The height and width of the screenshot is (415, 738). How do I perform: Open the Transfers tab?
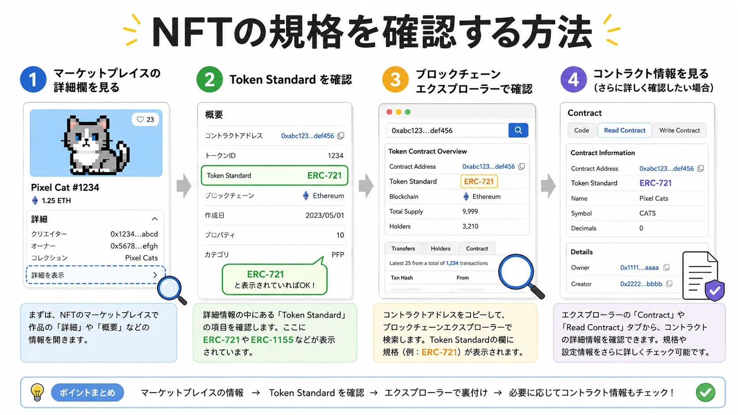(x=403, y=249)
